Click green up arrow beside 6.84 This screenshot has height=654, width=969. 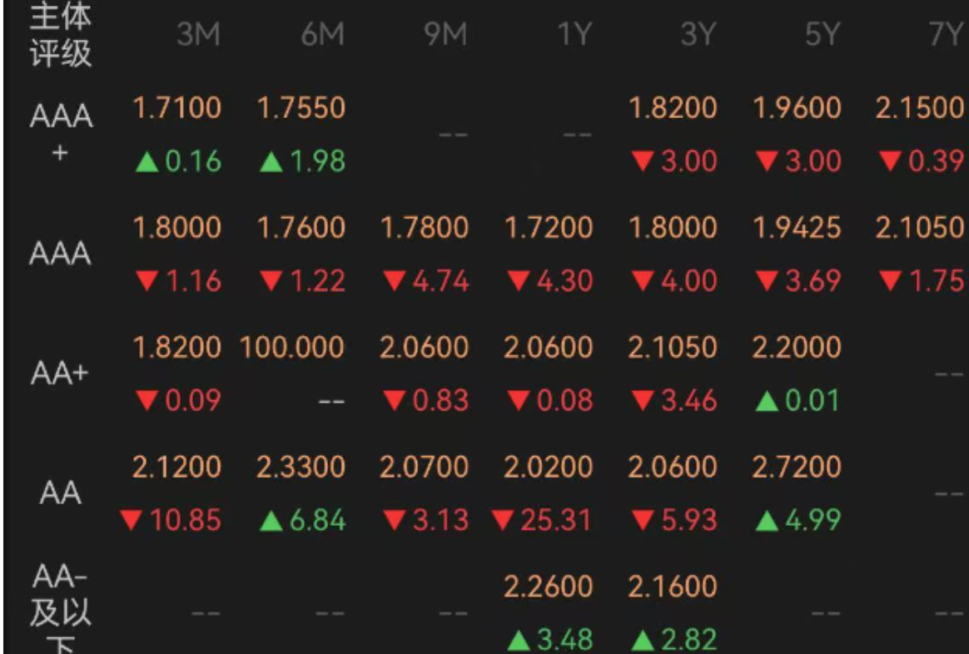point(271,521)
